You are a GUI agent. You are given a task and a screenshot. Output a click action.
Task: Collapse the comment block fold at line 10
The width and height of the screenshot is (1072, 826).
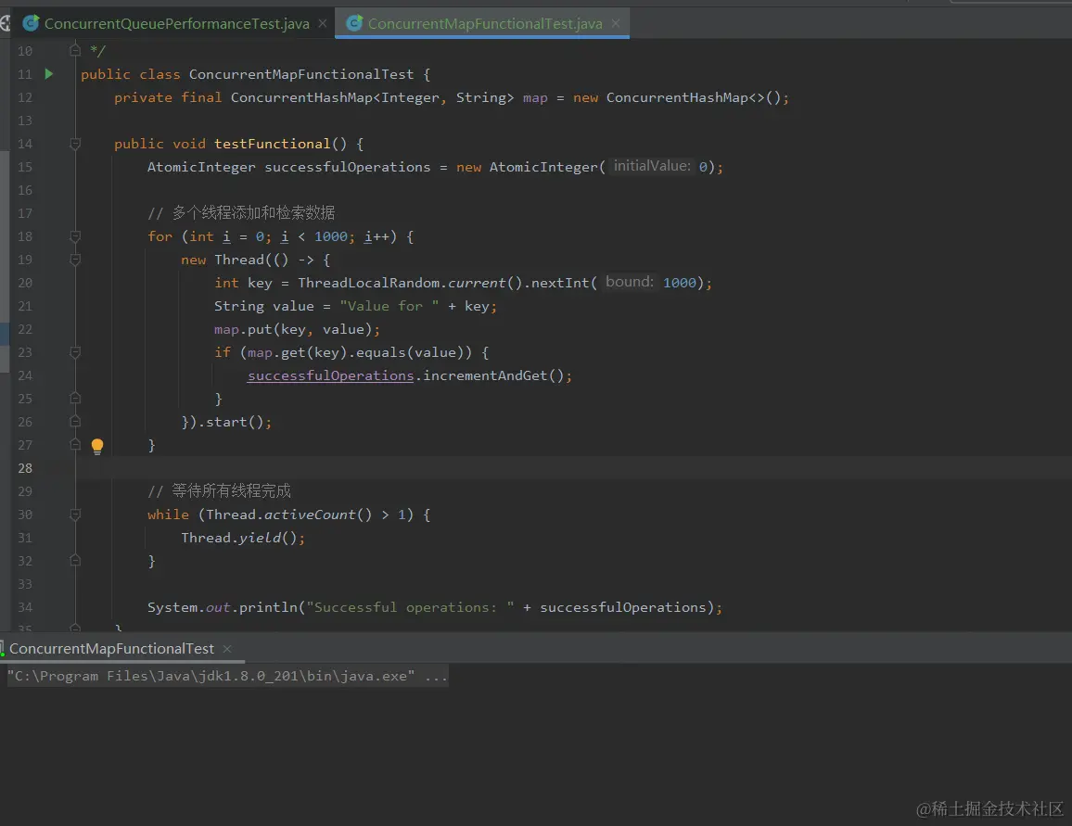[75, 49]
